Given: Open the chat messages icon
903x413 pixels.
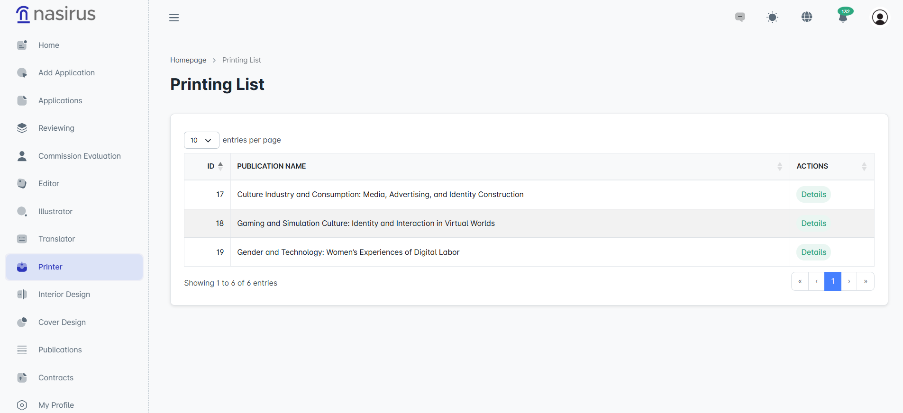Looking at the screenshot, I should [740, 17].
